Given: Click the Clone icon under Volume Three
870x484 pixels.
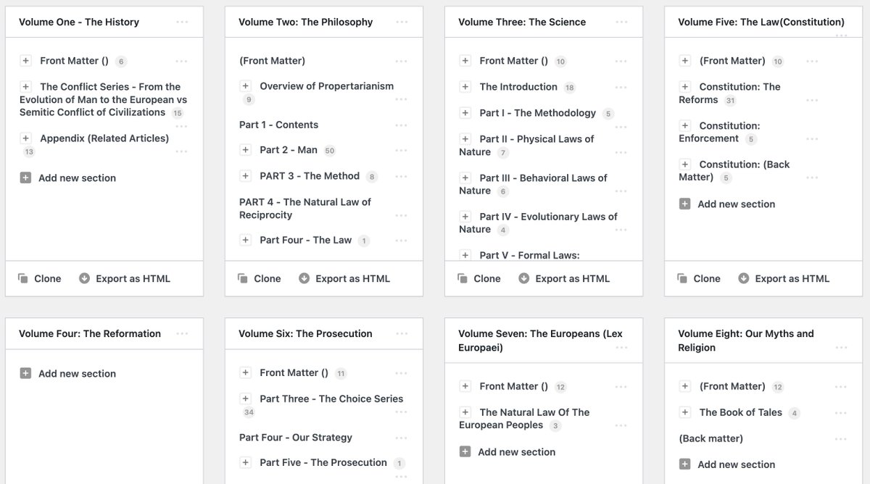Looking at the screenshot, I should tap(463, 279).
